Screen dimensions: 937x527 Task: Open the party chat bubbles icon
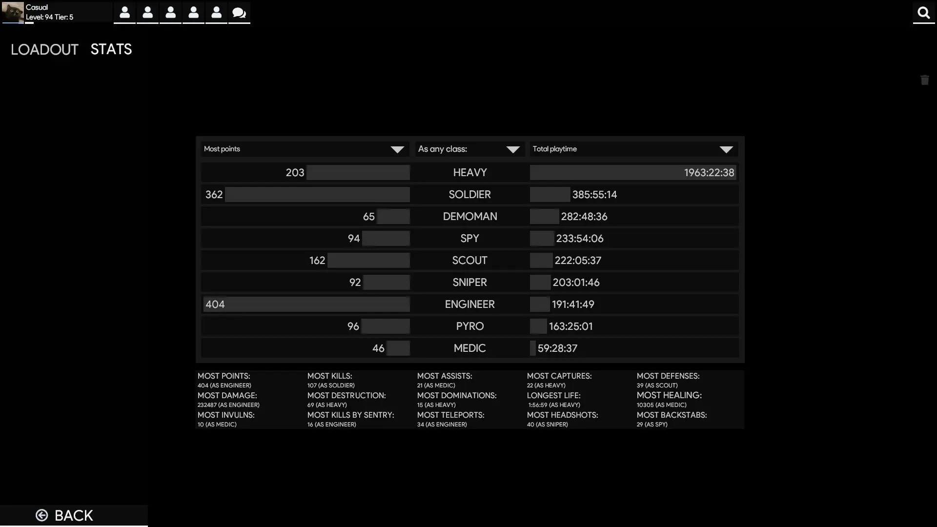click(239, 13)
